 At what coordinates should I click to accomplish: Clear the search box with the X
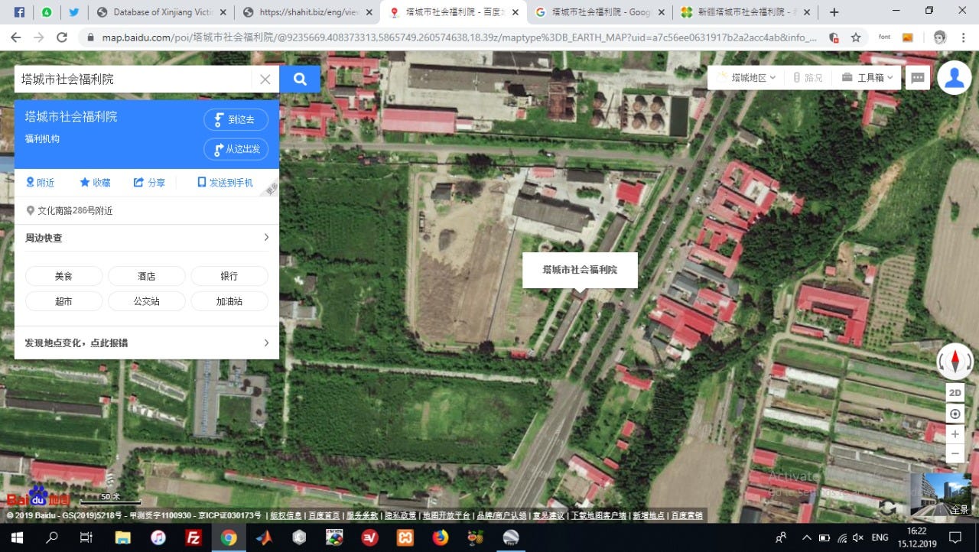[265, 80]
